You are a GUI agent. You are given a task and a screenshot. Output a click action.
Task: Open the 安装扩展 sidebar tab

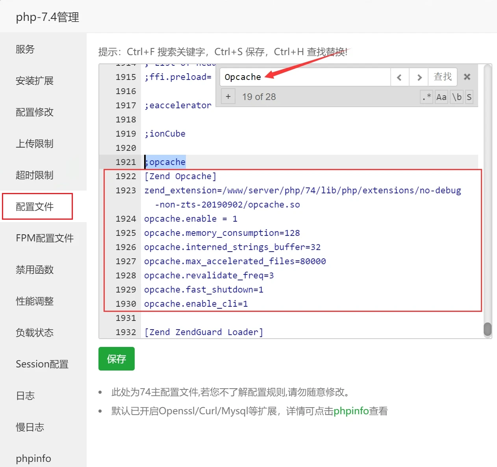point(43,80)
